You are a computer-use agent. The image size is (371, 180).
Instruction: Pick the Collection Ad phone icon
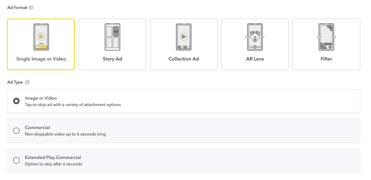pos(184,37)
